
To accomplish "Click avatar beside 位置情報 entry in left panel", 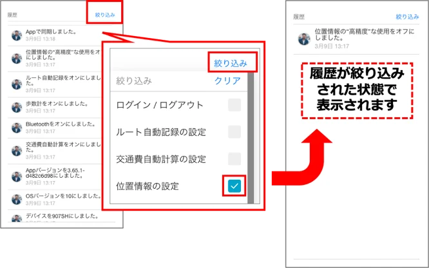I will tap(17, 59).
